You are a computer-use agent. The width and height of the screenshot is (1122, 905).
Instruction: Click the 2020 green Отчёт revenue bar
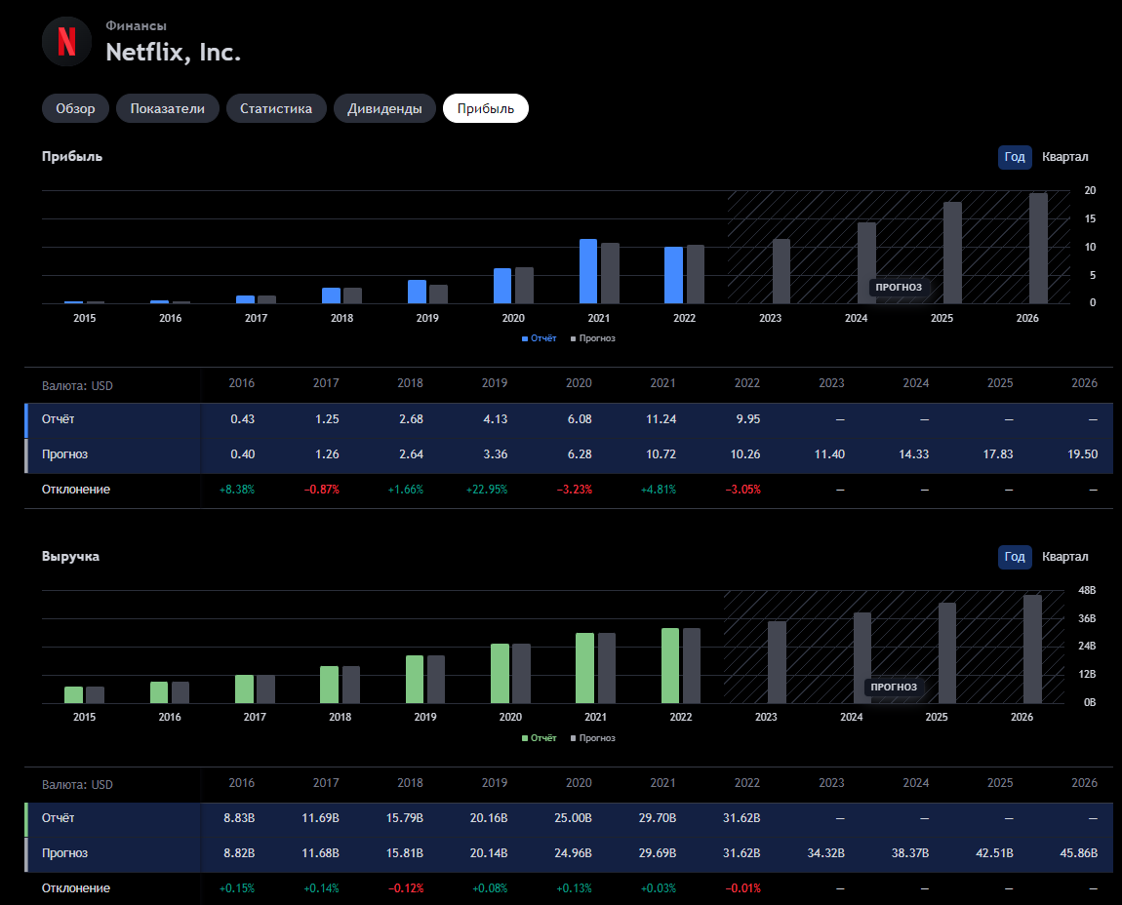coord(501,674)
